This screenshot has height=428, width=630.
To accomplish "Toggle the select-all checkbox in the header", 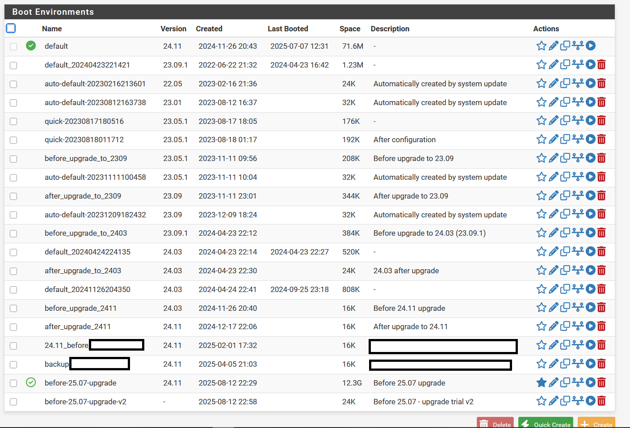I will (11, 28).
